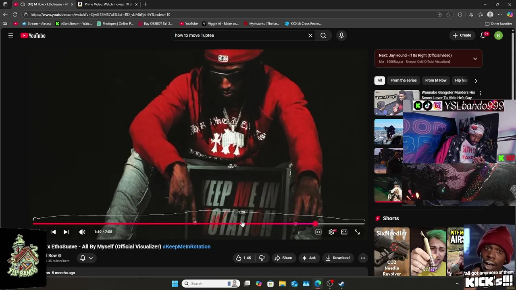Skip to the next video
Image resolution: width=516 pixels, height=290 pixels.
tap(66, 232)
